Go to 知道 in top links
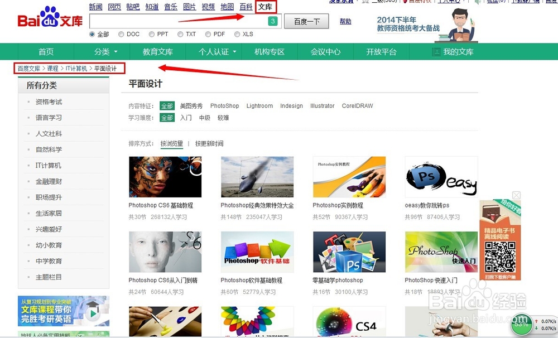 pyautogui.click(x=152, y=7)
